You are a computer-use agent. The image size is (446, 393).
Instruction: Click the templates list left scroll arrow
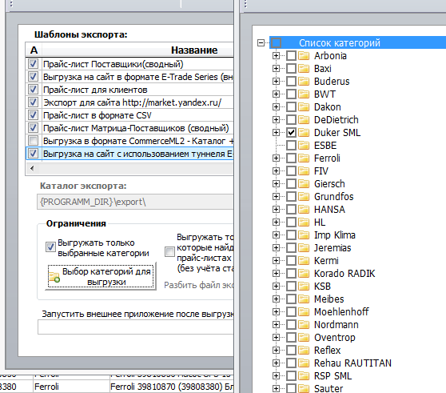[32, 168]
